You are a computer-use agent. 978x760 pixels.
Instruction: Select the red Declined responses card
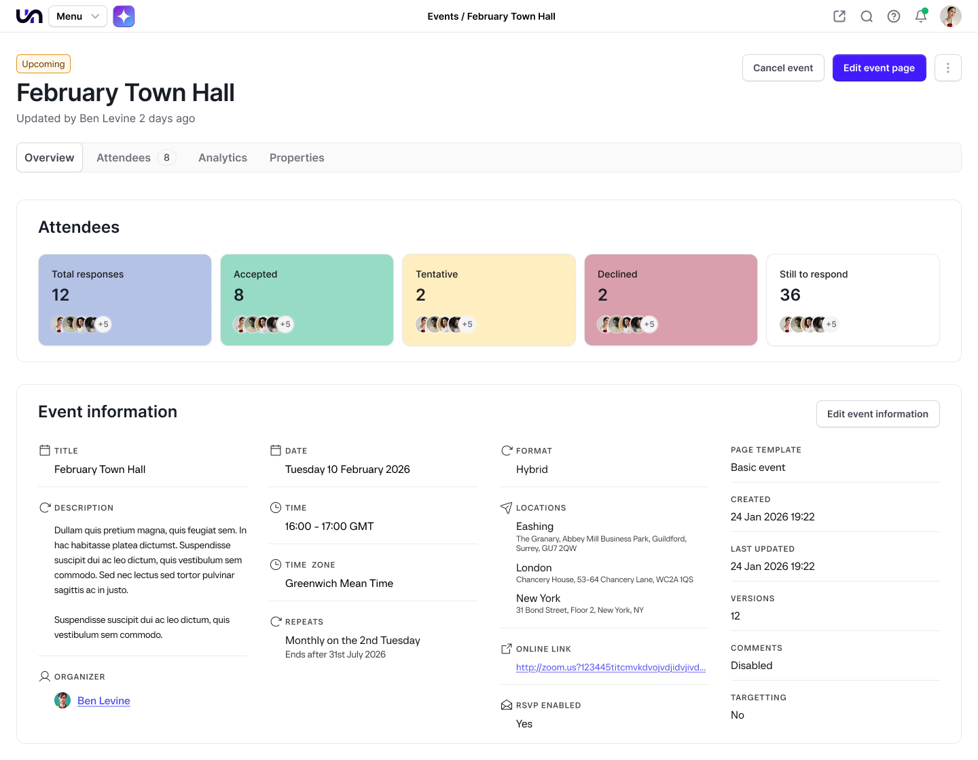click(x=670, y=299)
